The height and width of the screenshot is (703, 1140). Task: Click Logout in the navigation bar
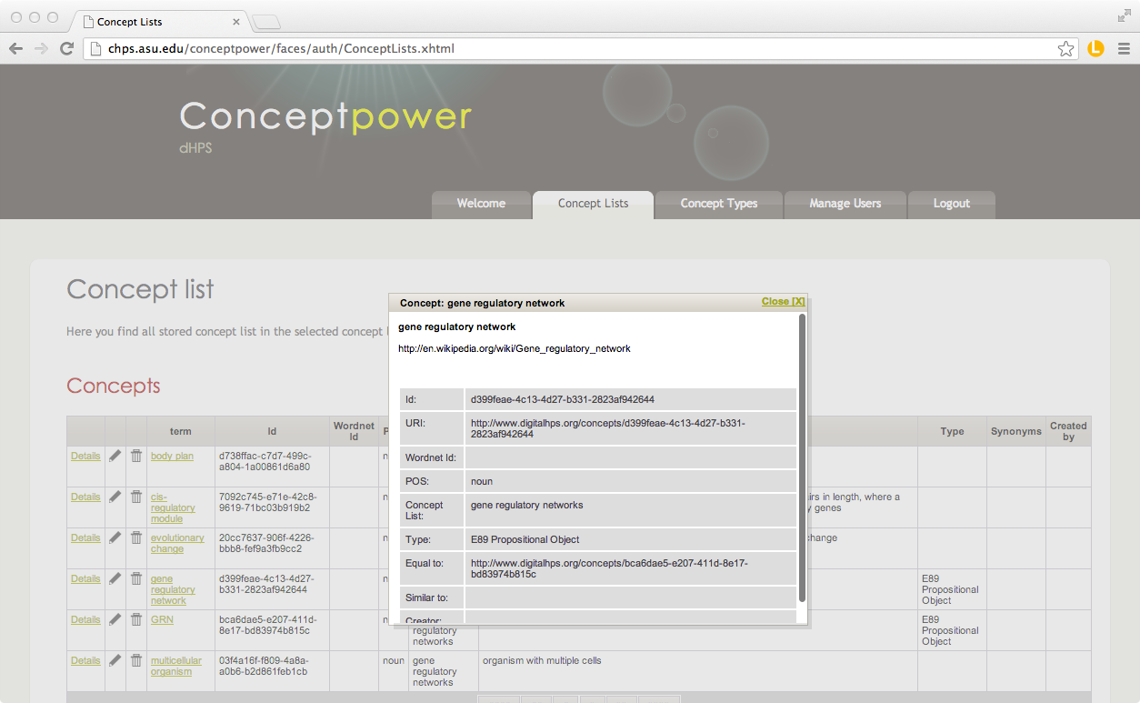[951, 204]
